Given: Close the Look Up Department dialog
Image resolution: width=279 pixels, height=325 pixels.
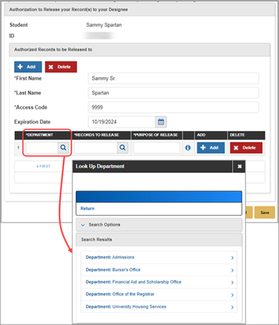Looking at the screenshot, I should [x=239, y=167].
